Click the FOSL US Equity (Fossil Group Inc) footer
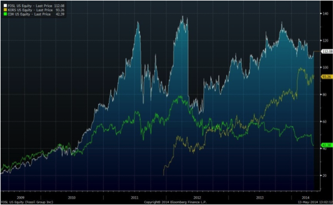333x205 pixels. coord(27,202)
